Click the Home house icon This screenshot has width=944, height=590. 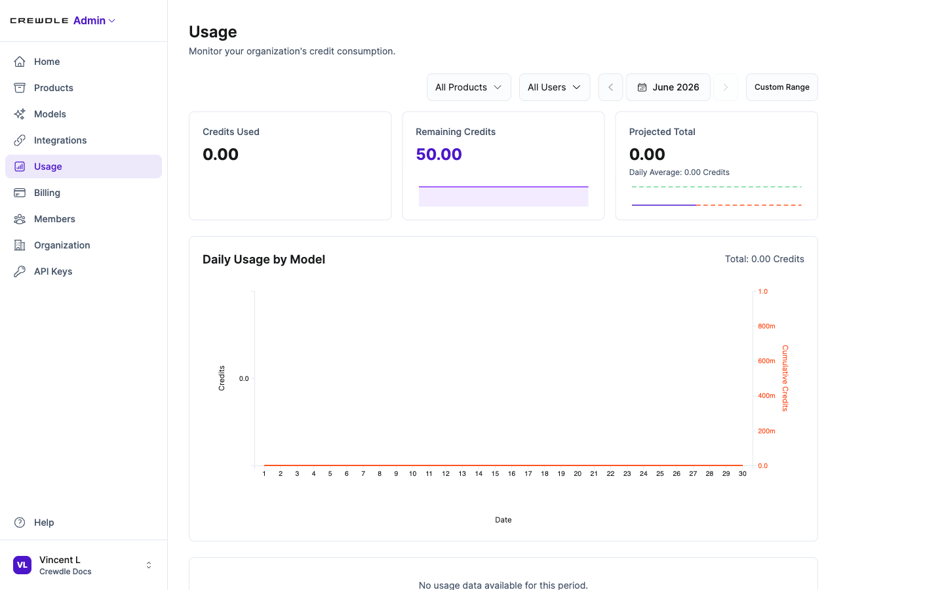point(20,62)
